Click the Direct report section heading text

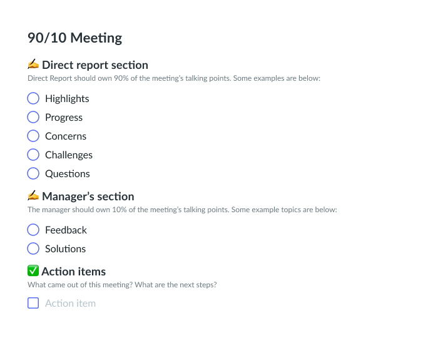point(95,64)
